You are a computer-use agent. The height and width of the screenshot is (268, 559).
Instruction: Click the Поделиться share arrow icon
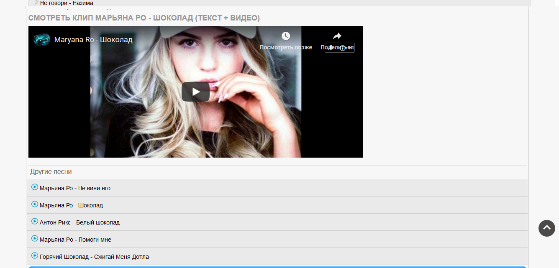click(x=337, y=36)
